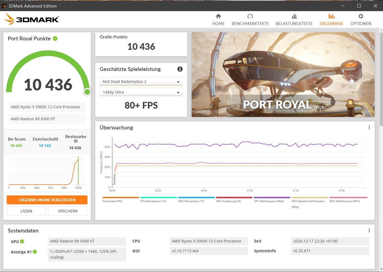
Task: Click Durchschnitt value 10 142
Action: pyautogui.click(x=45, y=146)
